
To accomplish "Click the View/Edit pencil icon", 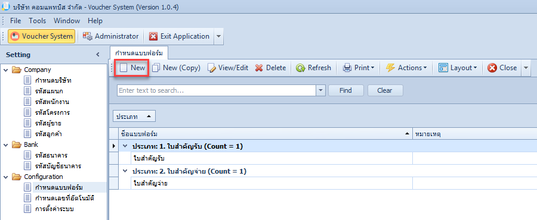I will [212, 68].
